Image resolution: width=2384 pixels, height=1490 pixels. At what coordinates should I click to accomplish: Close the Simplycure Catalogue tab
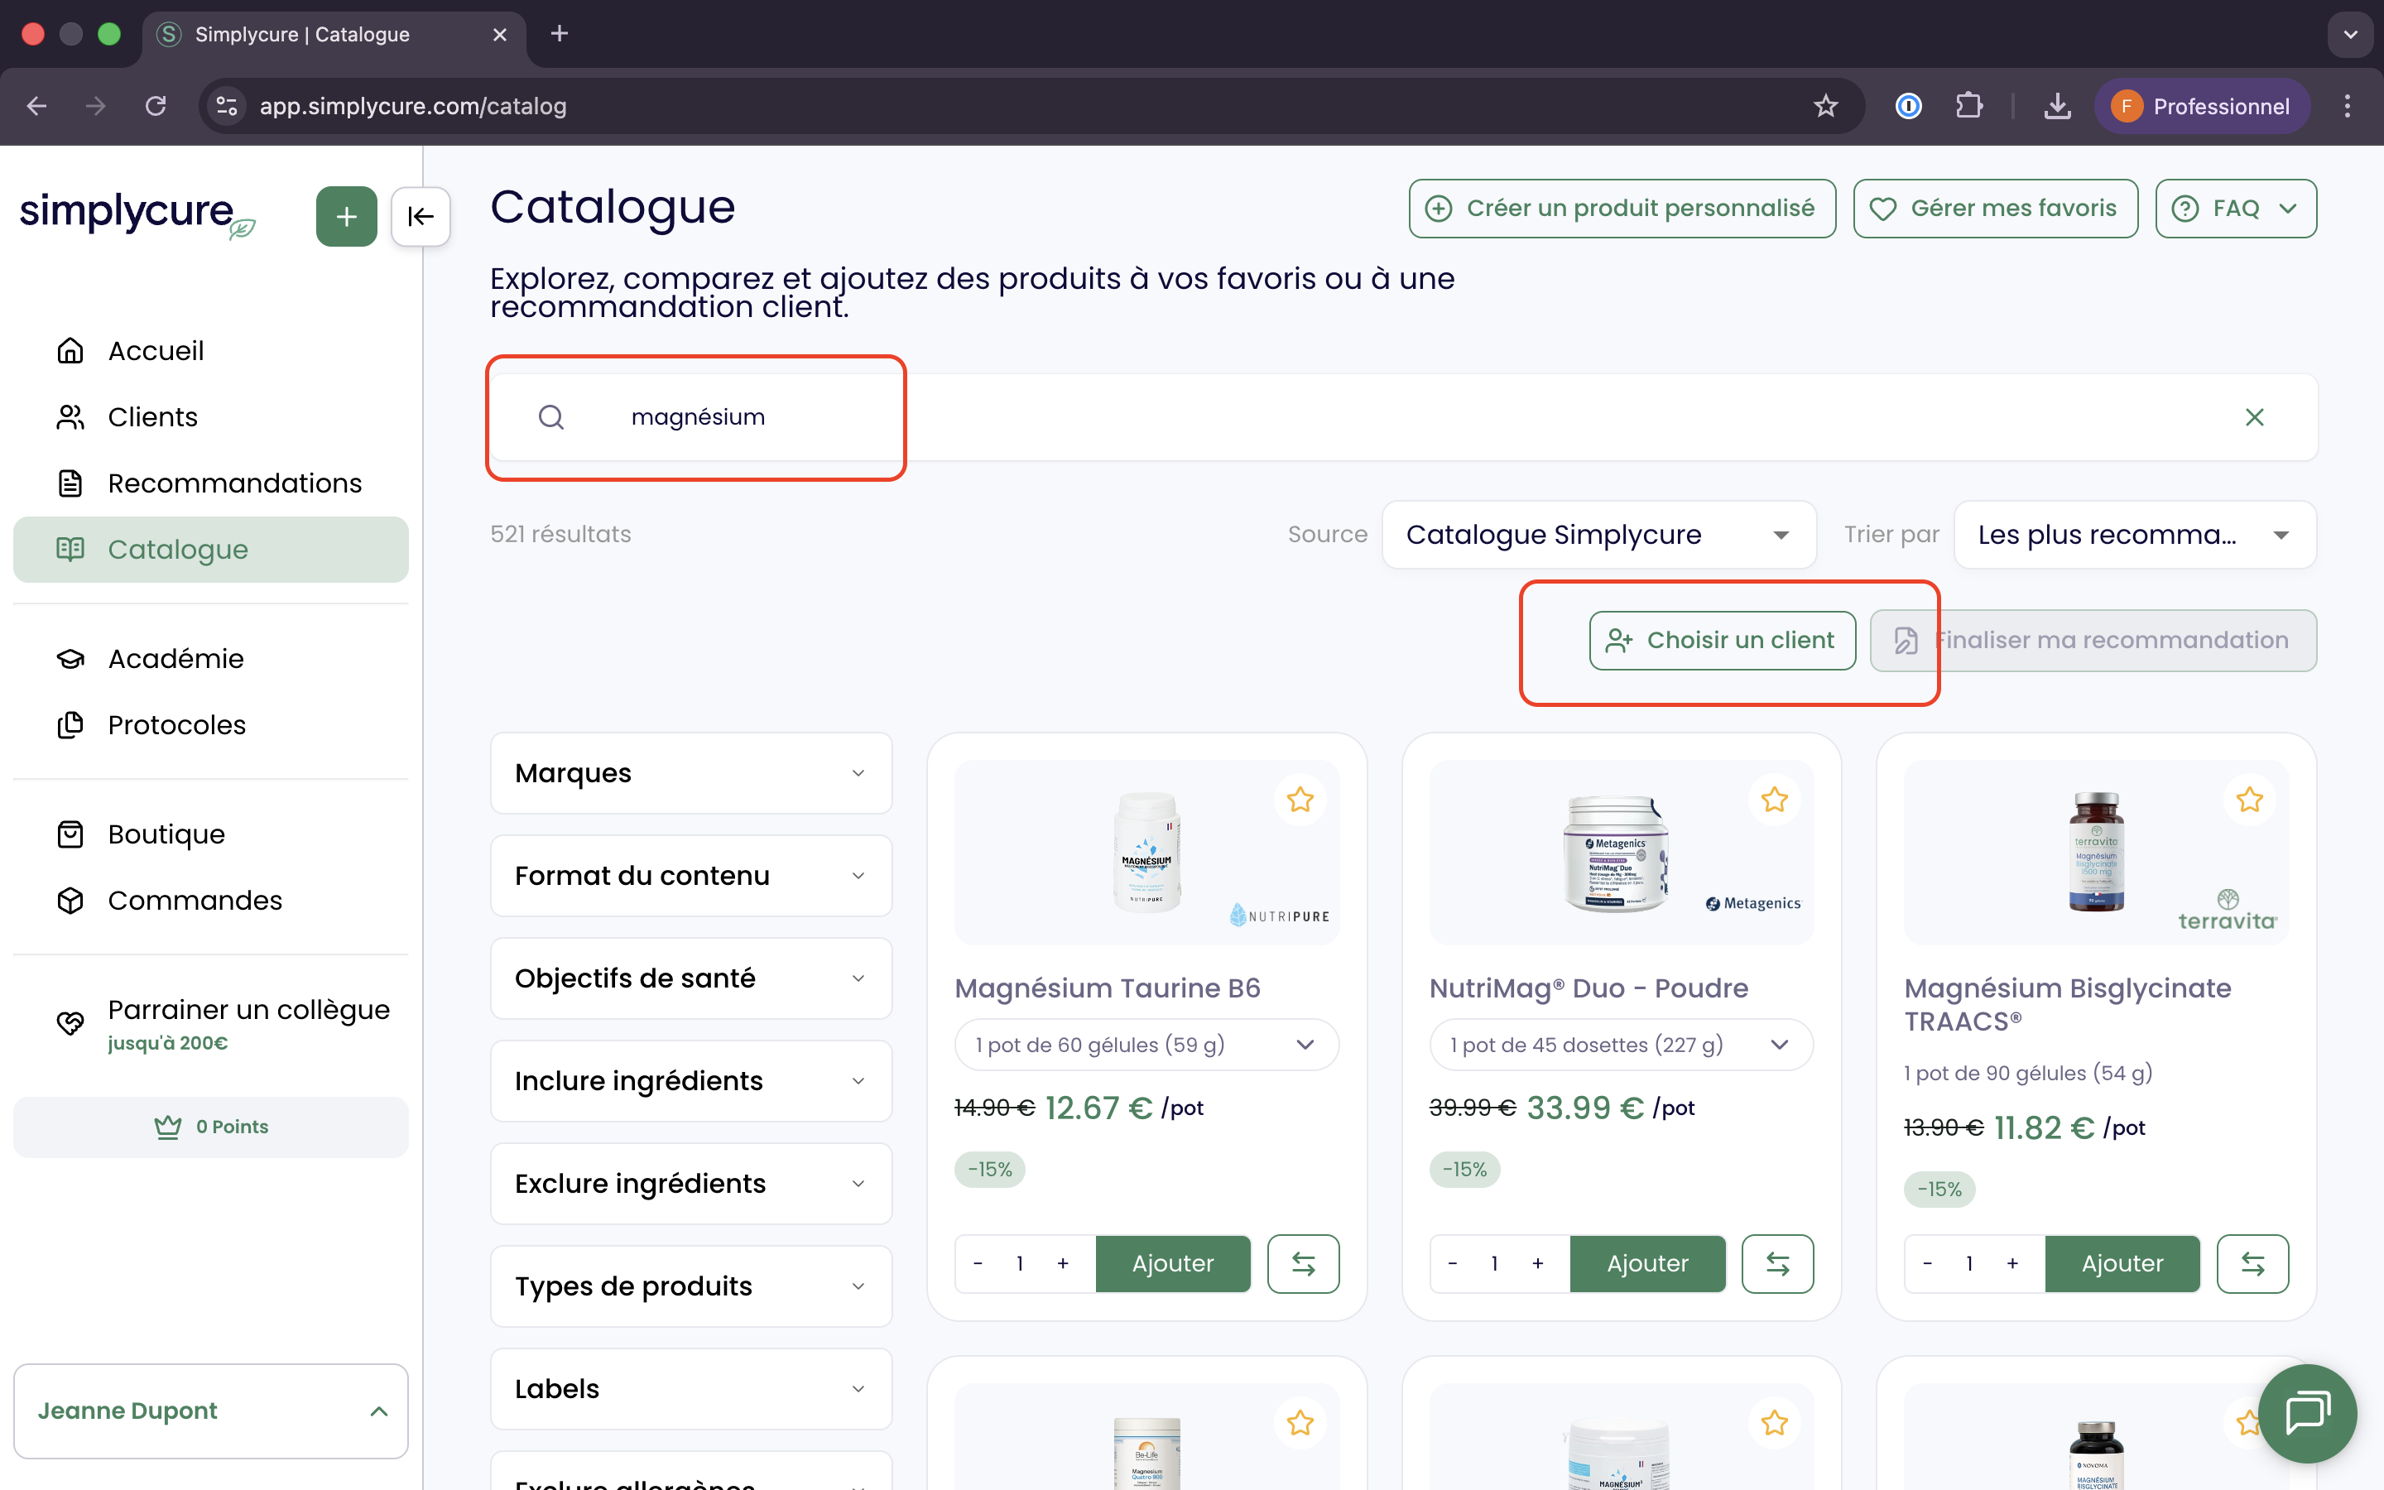pyautogui.click(x=499, y=35)
